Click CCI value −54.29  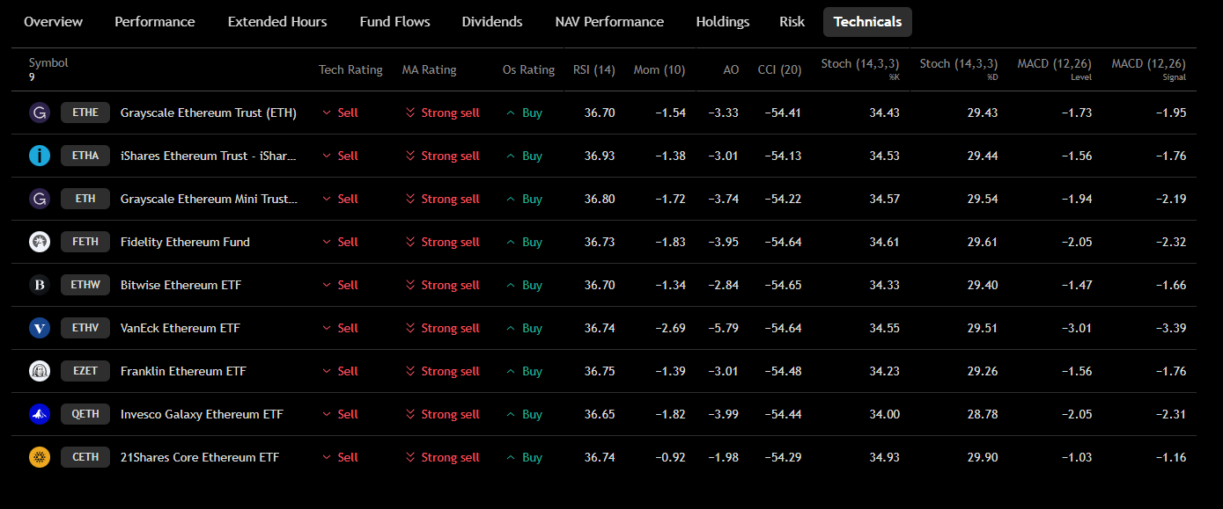point(783,457)
